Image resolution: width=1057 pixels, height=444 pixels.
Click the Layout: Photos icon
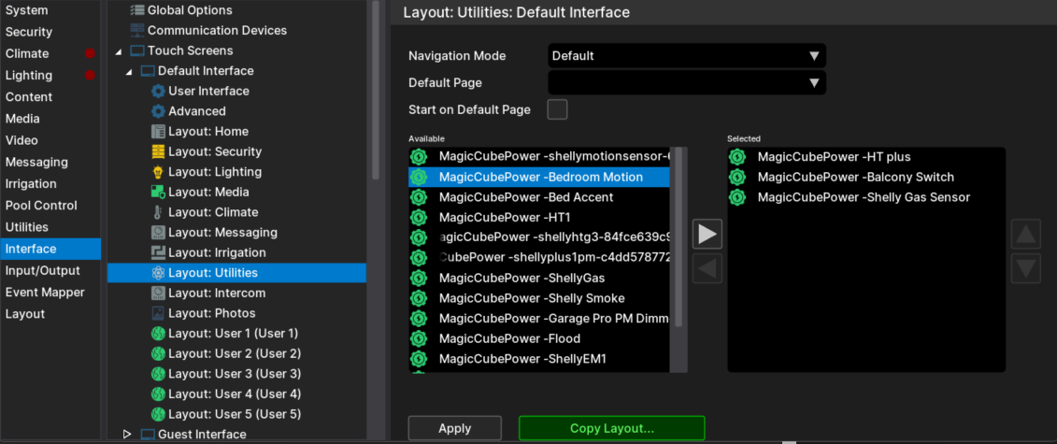158,313
